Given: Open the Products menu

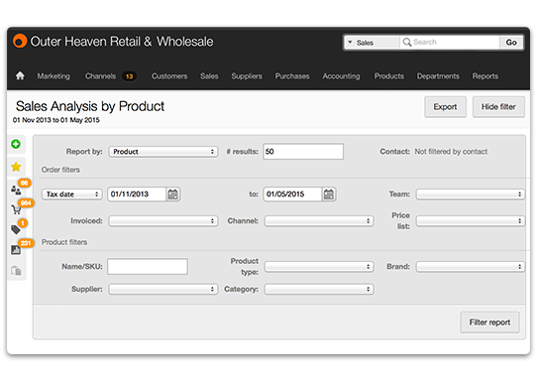Looking at the screenshot, I should [389, 76].
